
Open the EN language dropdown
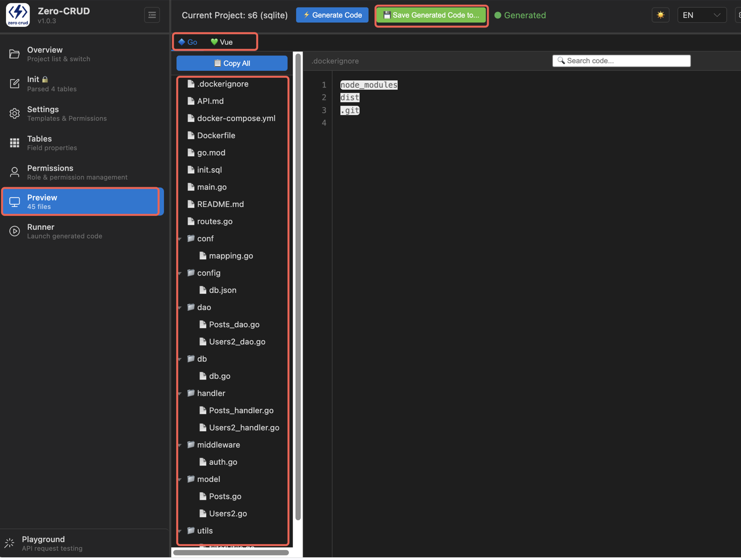tap(702, 15)
